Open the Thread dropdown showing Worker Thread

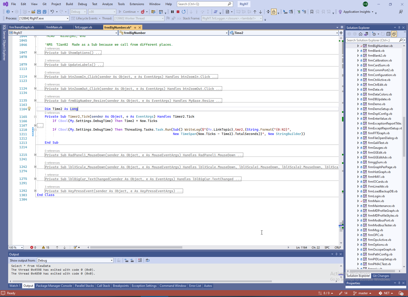click(x=139, y=18)
